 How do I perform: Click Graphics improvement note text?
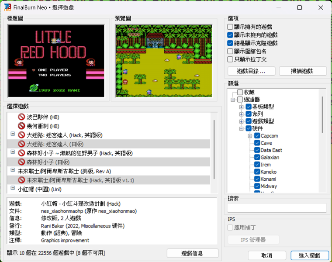(x=65, y=241)
